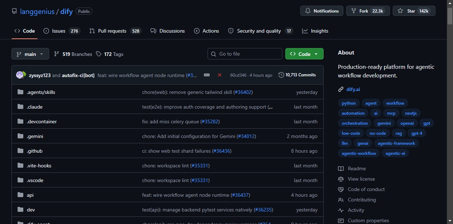The width and height of the screenshot is (453, 224).
Task: Click the repository icon beside langgenius
Action: click(x=14, y=11)
